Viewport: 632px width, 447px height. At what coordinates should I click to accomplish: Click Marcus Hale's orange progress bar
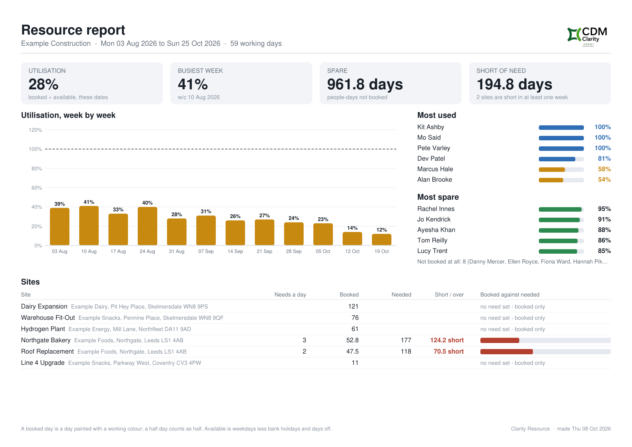coord(561,170)
